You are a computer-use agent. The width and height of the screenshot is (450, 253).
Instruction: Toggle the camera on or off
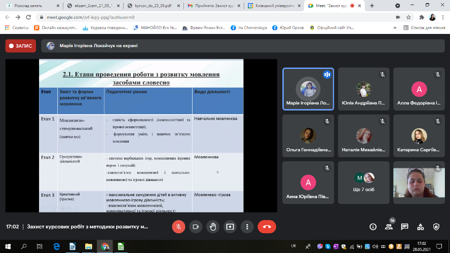pyautogui.click(x=196, y=227)
